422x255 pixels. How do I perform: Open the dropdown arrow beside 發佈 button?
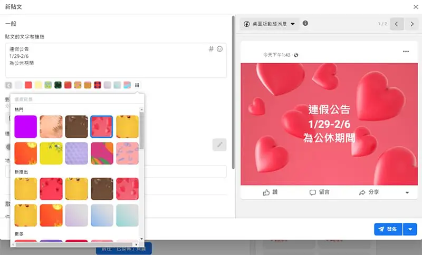[410, 229]
